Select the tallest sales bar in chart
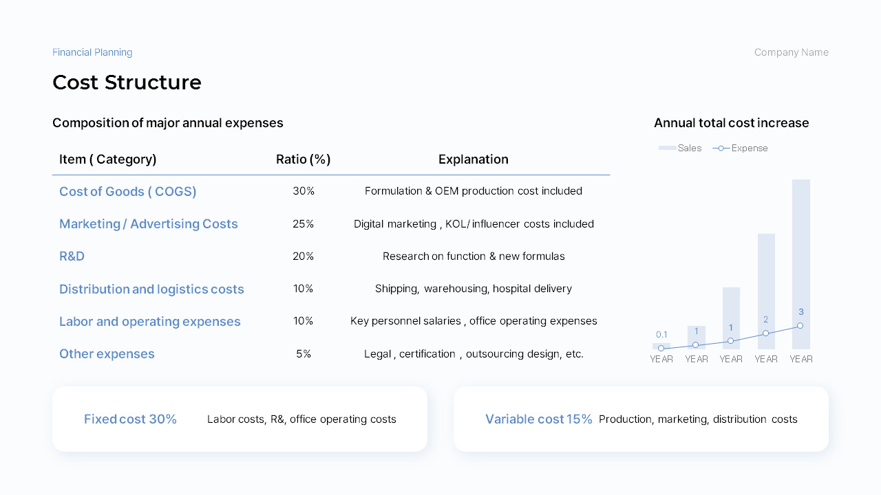 tap(801, 264)
